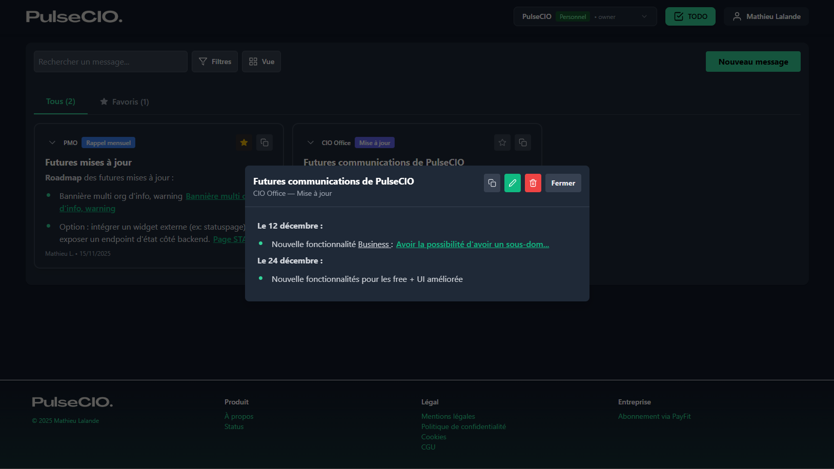
Task: Open the TODO list button
Action: (x=690, y=16)
